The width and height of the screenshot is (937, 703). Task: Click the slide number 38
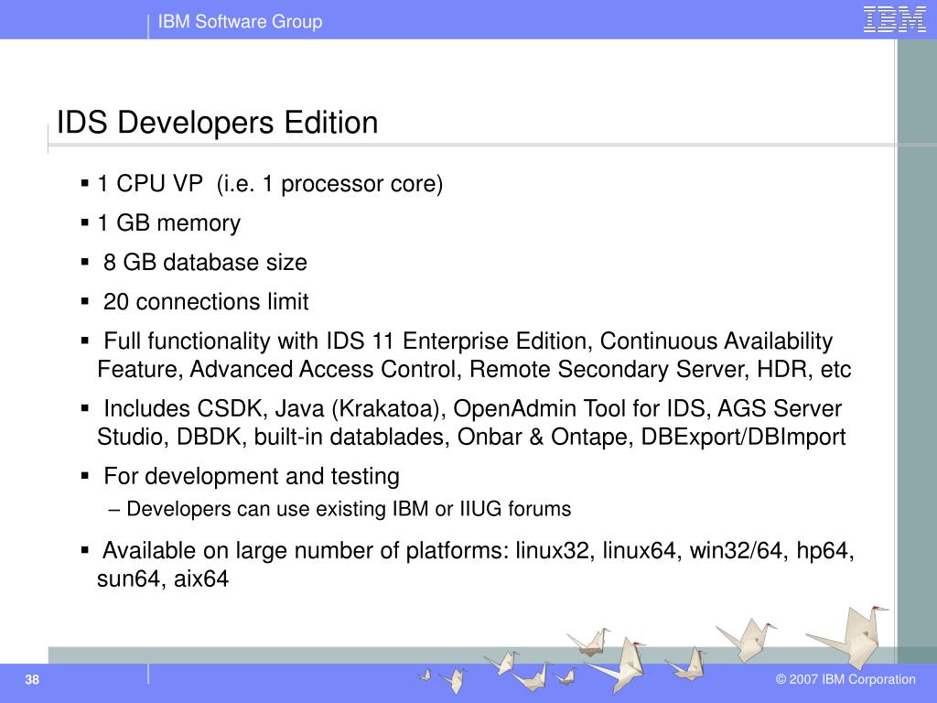[x=32, y=680]
